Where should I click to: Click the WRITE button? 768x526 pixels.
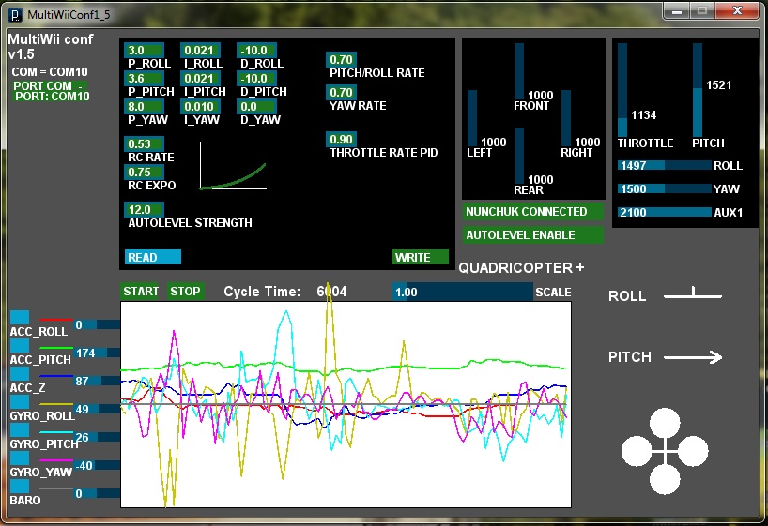(421, 257)
